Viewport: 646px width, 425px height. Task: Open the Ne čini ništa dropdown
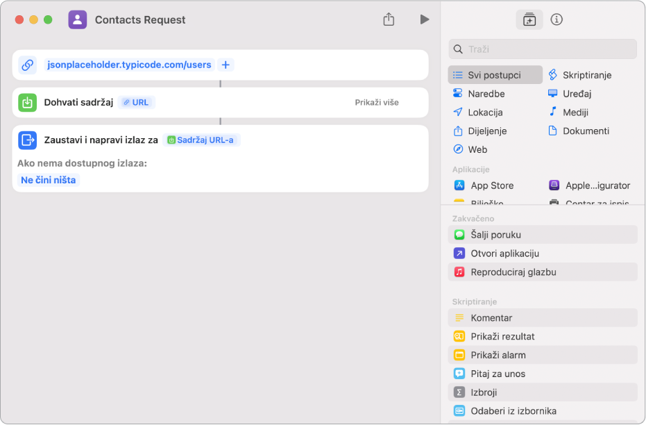click(x=48, y=180)
